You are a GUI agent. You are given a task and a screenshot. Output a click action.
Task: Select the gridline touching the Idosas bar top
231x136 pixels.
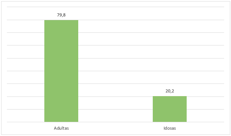pos(115,97)
